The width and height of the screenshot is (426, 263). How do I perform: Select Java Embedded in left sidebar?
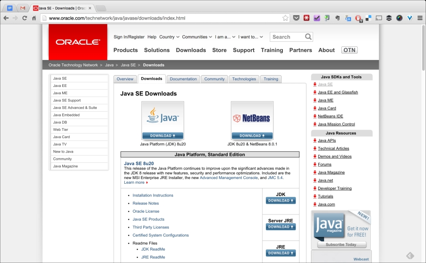pos(79,115)
